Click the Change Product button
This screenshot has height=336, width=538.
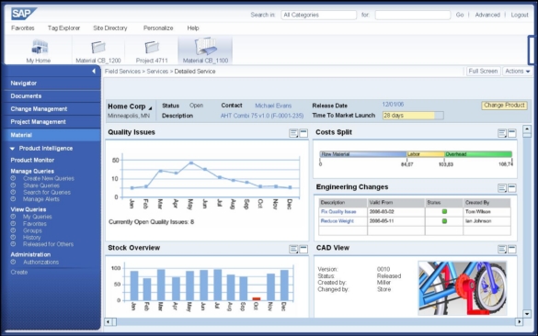click(x=504, y=106)
